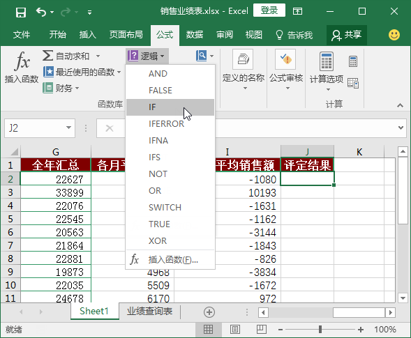Viewport: 411px width, 338px height.
Task: Collapse the 逻辑 functions dropdown button
Action: coord(147,56)
